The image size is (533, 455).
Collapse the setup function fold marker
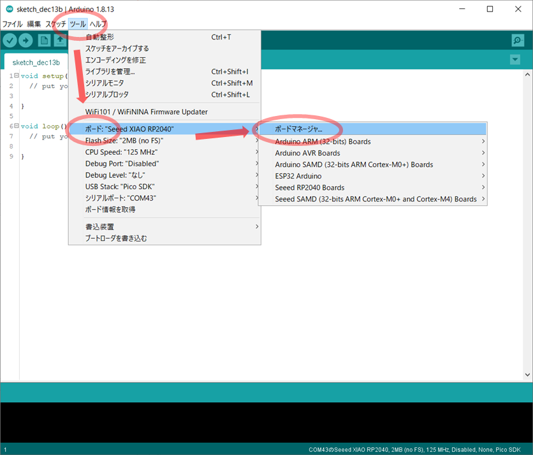click(17, 75)
